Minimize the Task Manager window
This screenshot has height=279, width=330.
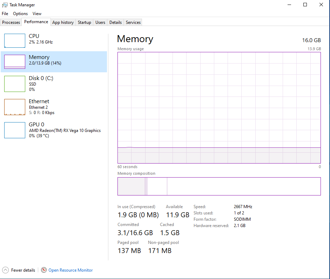click(289, 5)
